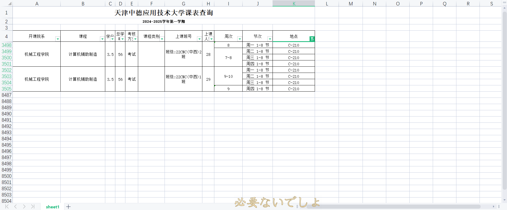Screen dimensions: 507x210
Task: Select column A header
Action: click(x=37, y=4)
